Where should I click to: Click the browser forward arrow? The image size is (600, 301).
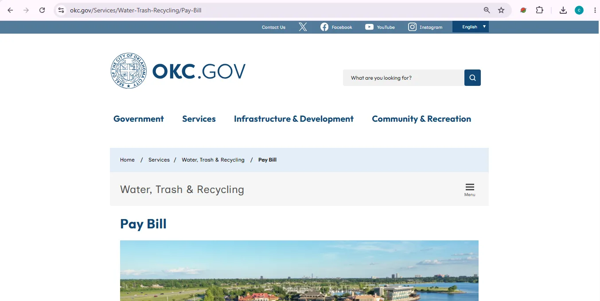coord(26,10)
